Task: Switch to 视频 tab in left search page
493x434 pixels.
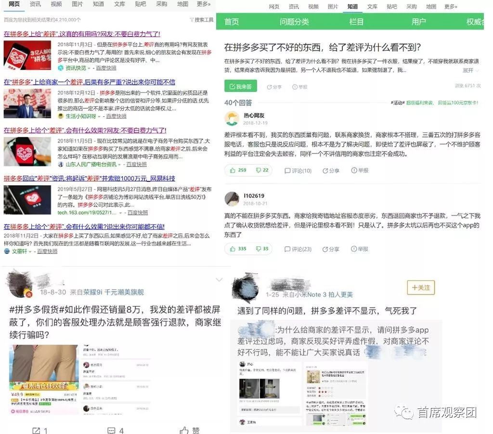Action: coord(56,4)
